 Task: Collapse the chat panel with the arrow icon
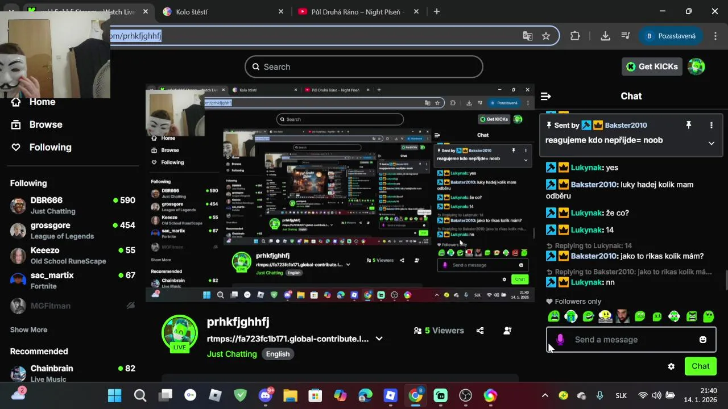pos(546,97)
